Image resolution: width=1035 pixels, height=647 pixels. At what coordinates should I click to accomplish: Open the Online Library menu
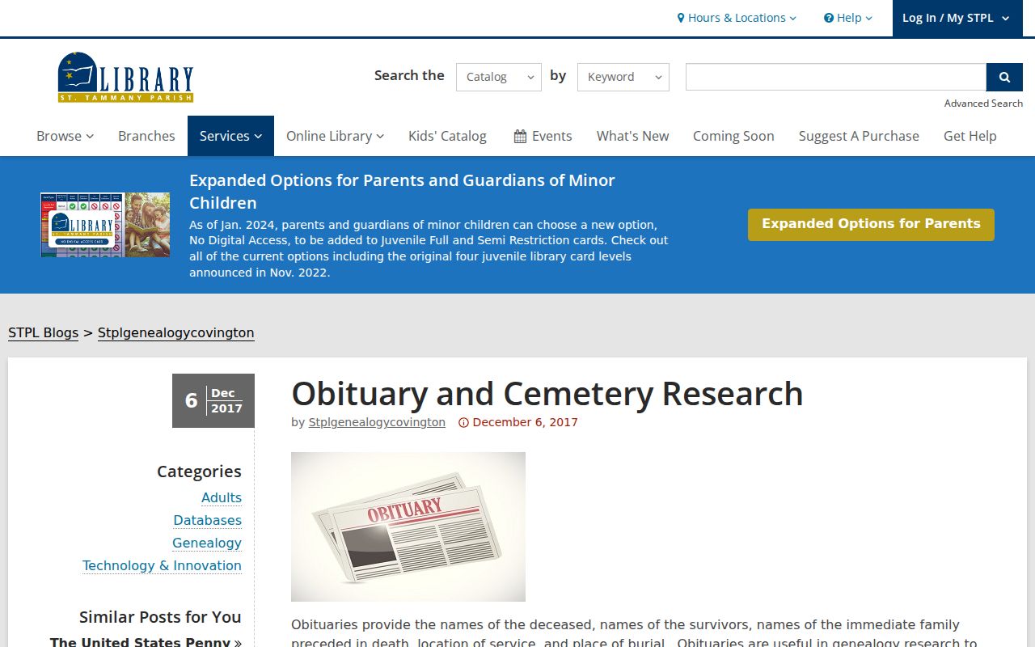coord(335,136)
